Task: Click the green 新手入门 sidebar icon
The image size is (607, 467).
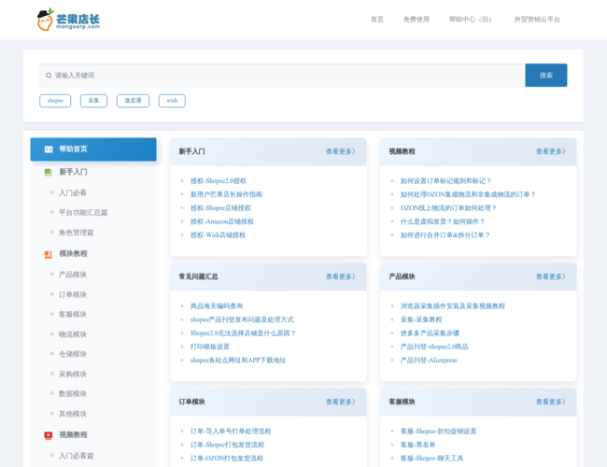Action: pyautogui.click(x=48, y=172)
